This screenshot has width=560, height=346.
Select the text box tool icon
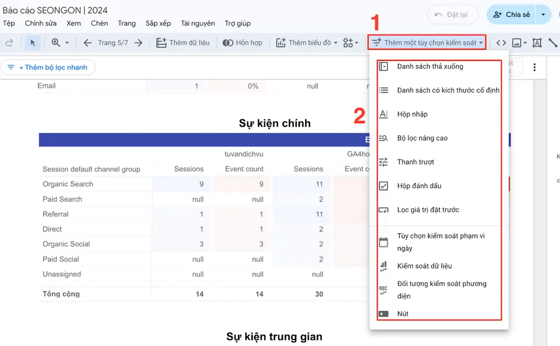pos(537,43)
